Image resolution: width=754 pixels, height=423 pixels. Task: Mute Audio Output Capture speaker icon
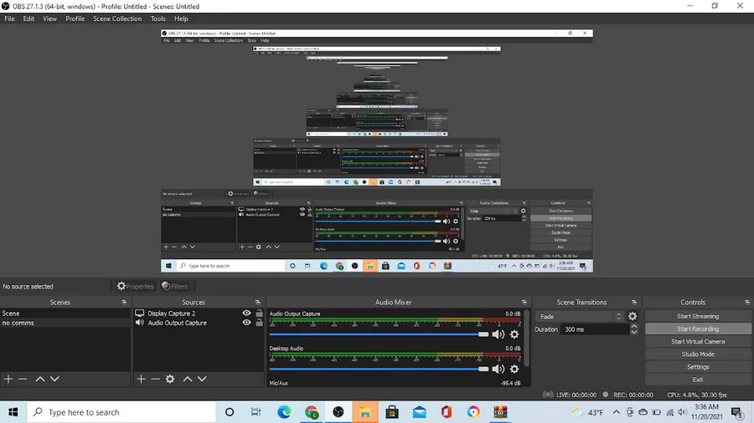pyautogui.click(x=498, y=334)
